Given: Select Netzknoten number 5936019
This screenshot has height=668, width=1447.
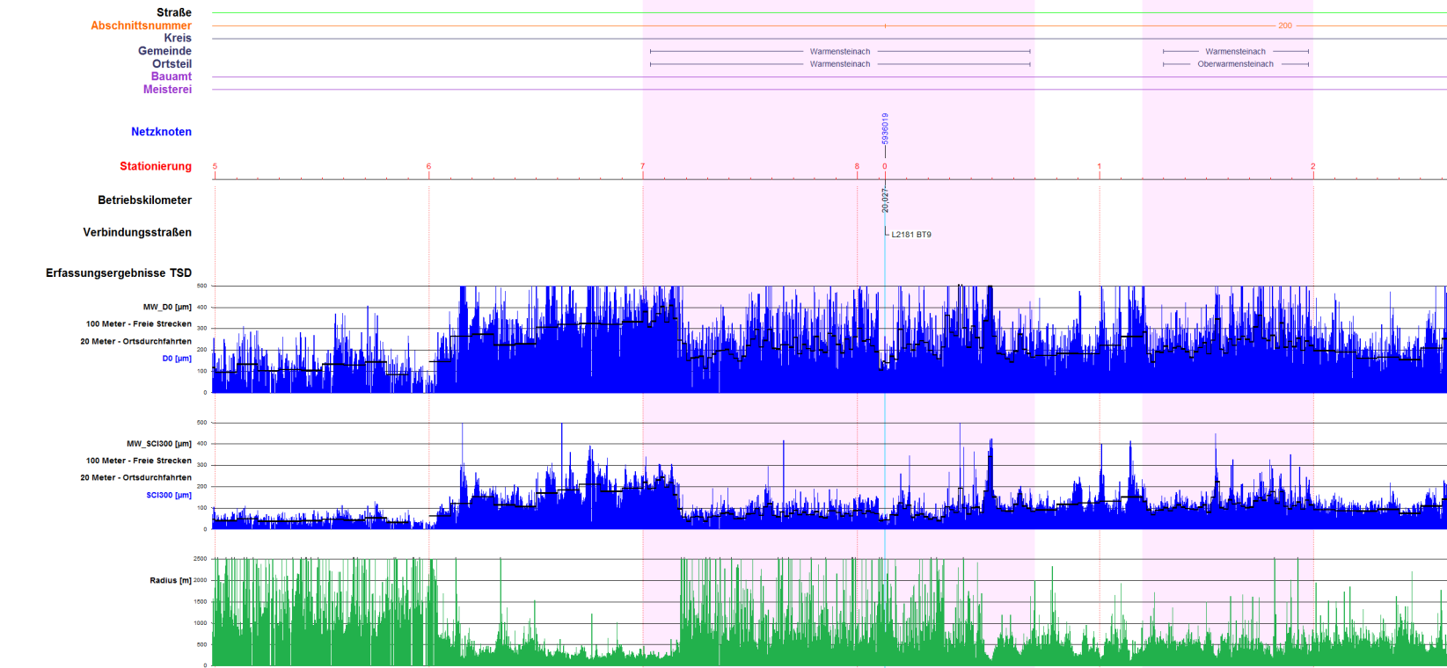Looking at the screenshot, I should (x=885, y=128).
